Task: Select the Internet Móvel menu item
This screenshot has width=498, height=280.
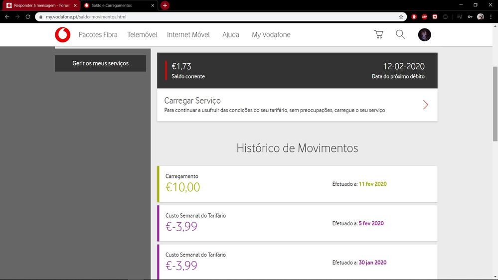Action: tap(188, 35)
